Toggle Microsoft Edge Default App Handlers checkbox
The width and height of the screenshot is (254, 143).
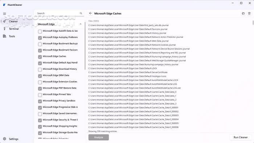pos(40,63)
